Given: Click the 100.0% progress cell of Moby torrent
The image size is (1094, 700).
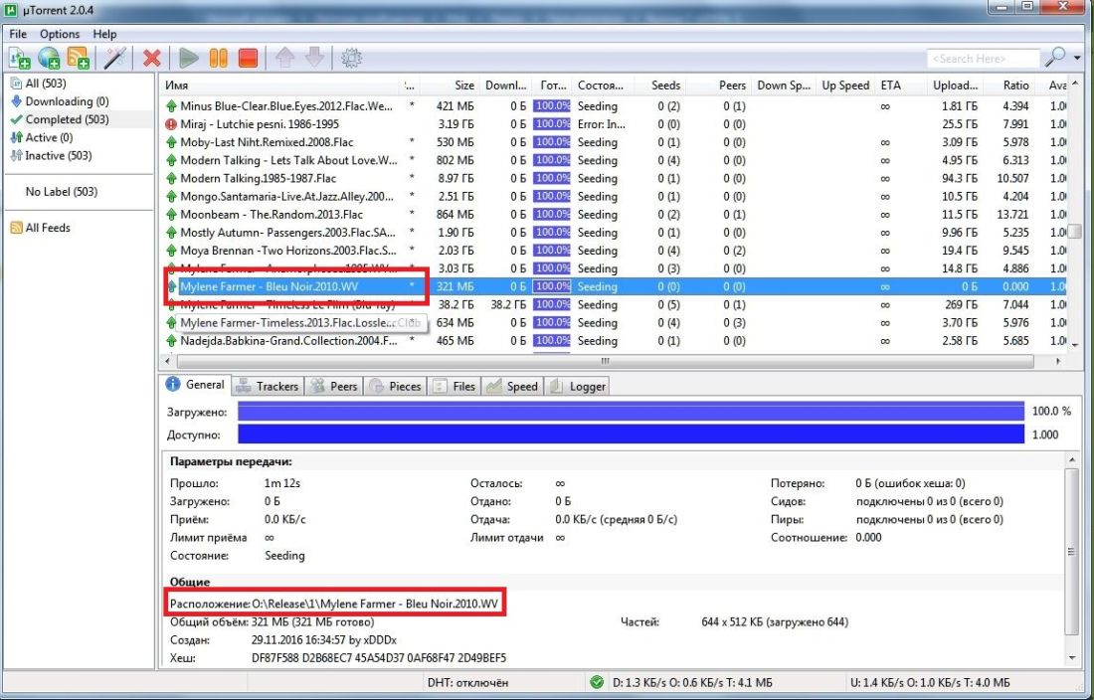Looking at the screenshot, I should pyautogui.click(x=551, y=142).
